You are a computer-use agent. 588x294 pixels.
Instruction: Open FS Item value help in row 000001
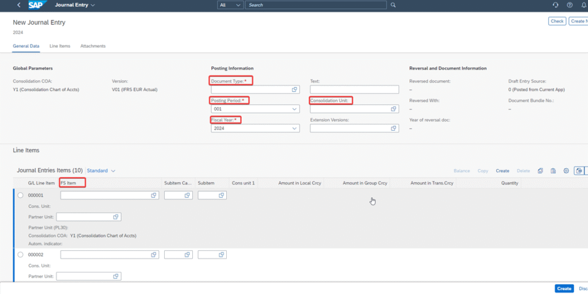click(x=153, y=195)
